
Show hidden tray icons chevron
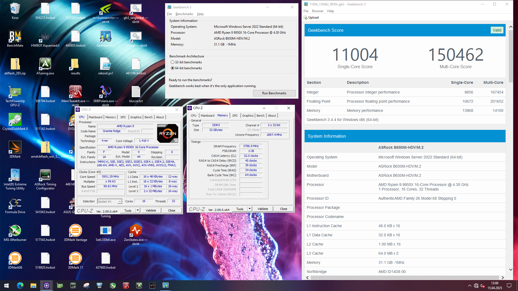(469, 286)
